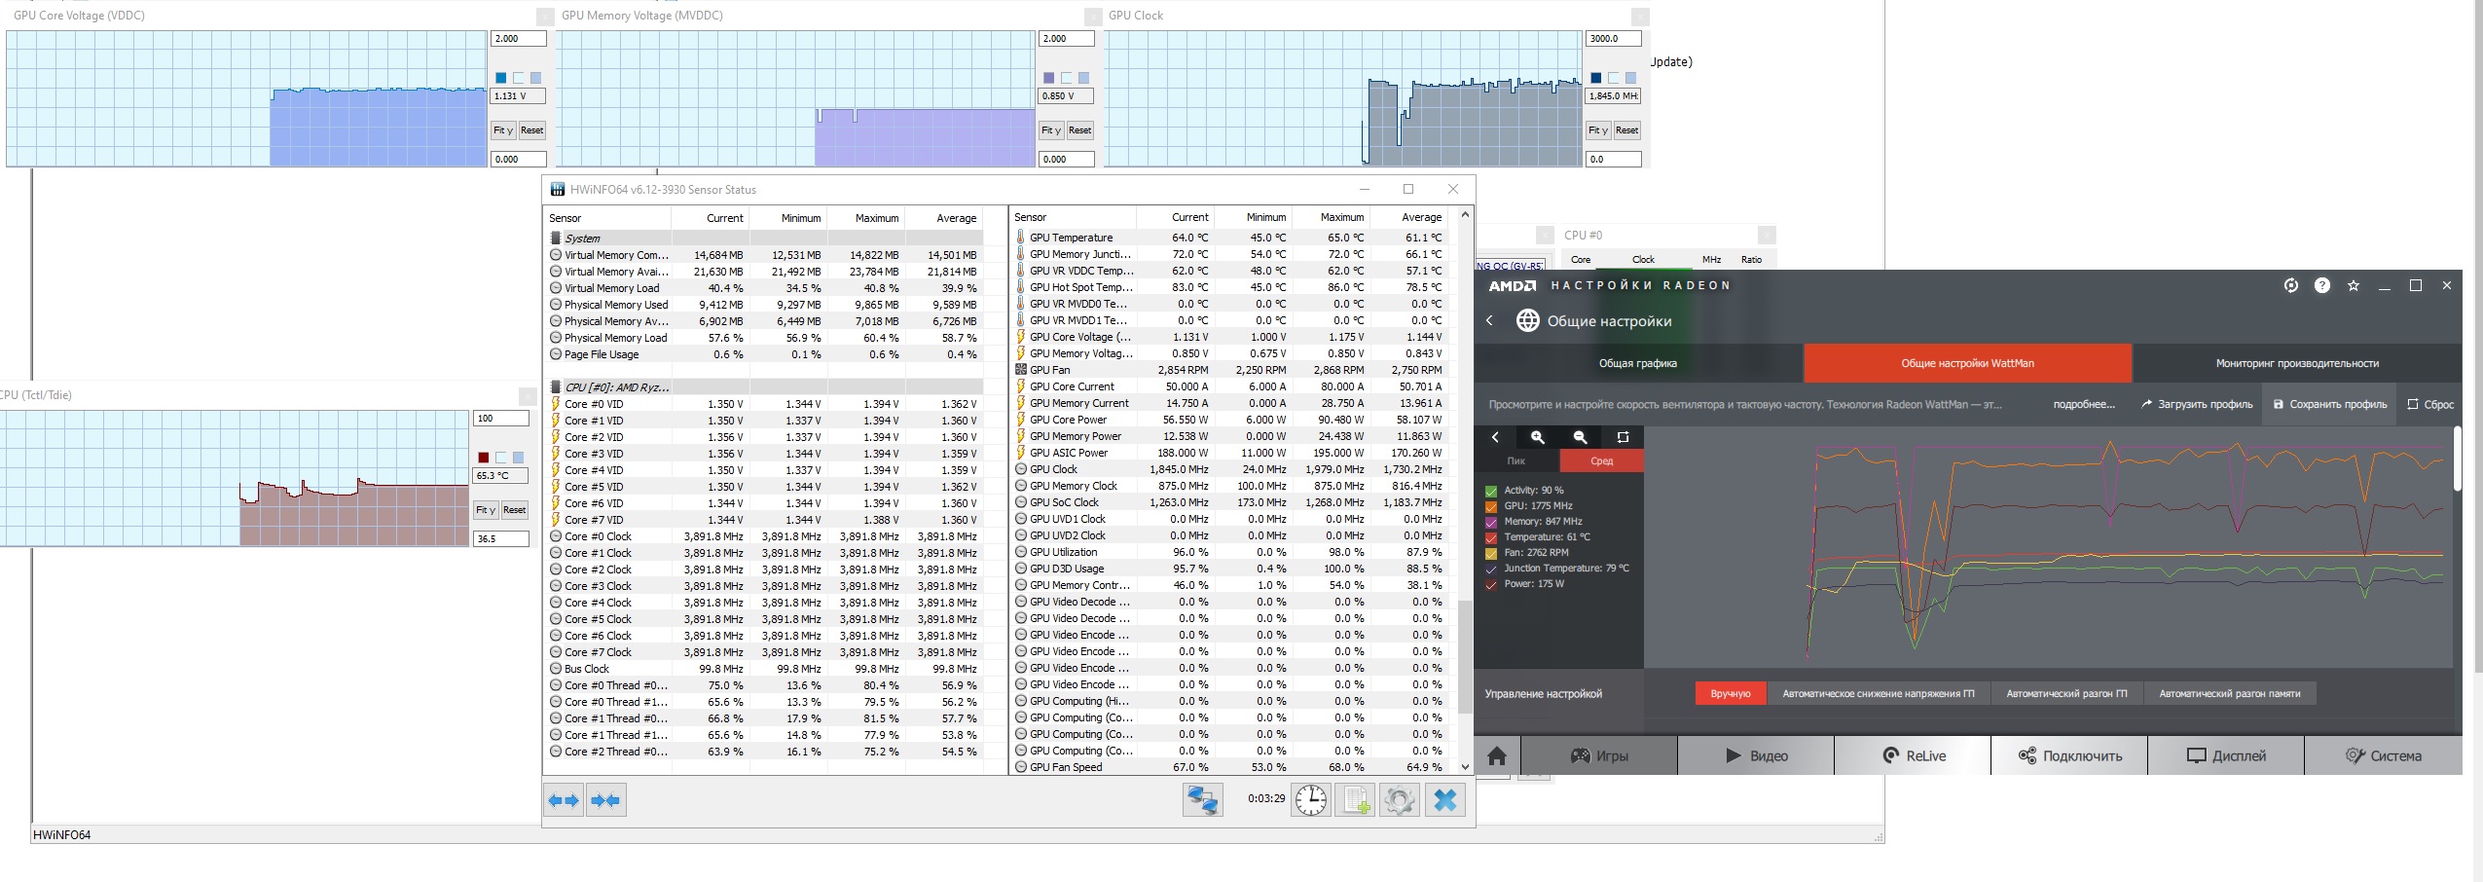
Task: Pick the dark blue color swatch on GPU Core Voltage graph
Action: 501,78
